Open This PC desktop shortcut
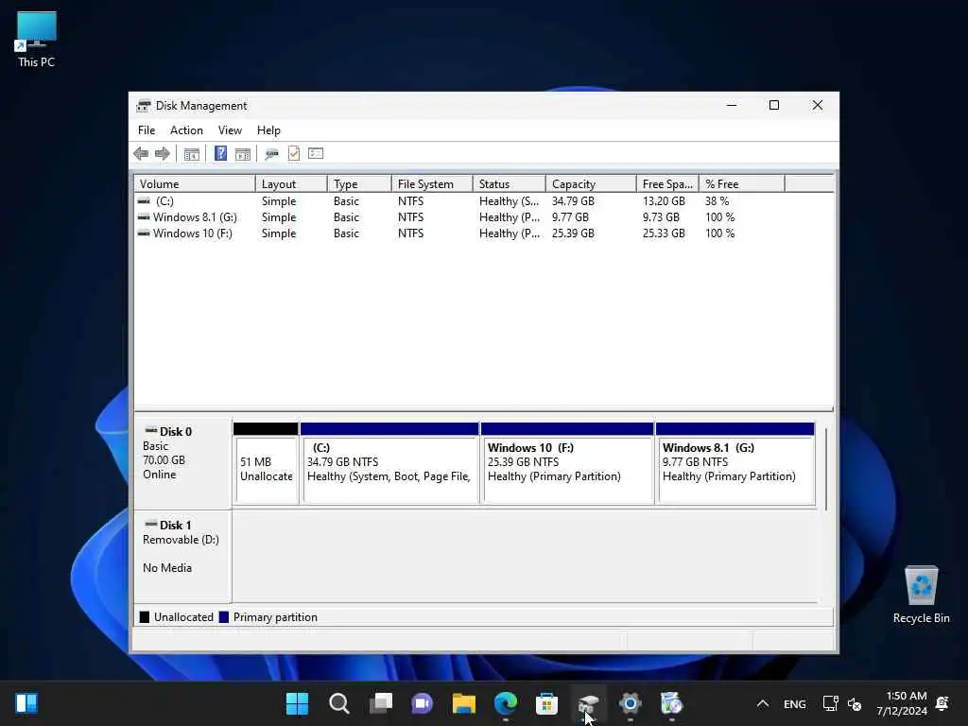The height and width of the screenshot is (726, 968). [37, 39]
